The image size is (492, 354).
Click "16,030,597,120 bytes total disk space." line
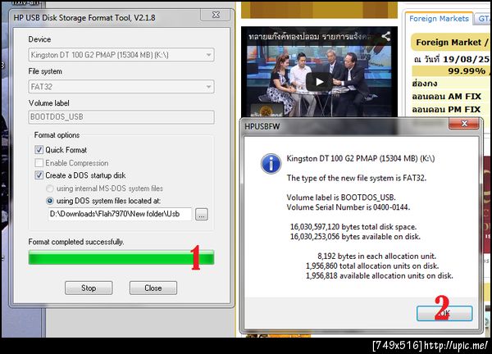pyautogui.click(x=353, y=227)
